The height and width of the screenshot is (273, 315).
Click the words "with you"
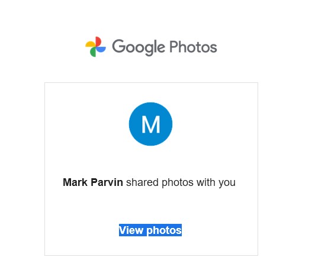point(216,183)
